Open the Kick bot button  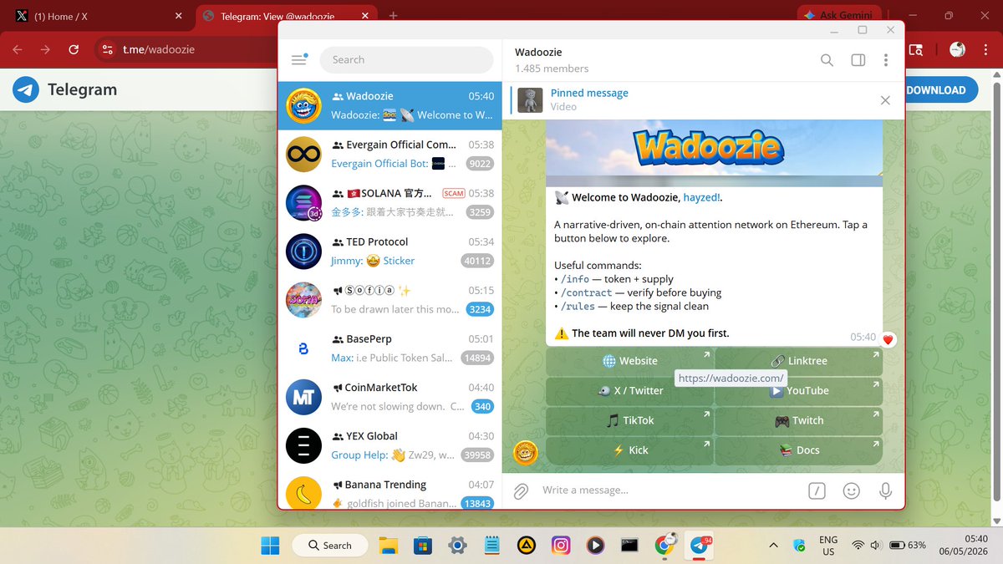tap(629, 450)
